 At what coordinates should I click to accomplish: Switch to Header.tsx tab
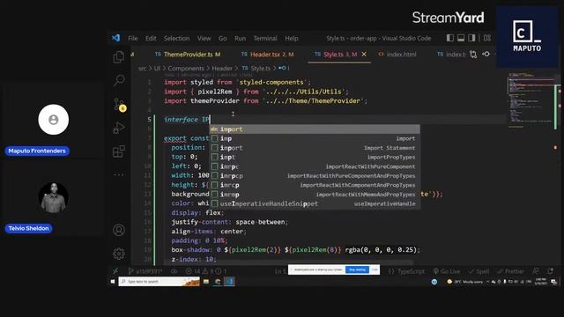(268, 55)
